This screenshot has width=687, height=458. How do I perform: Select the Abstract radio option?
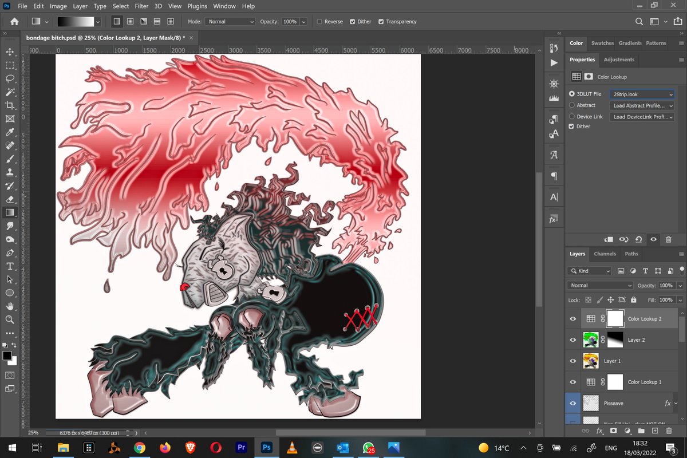tap(572, 105)
